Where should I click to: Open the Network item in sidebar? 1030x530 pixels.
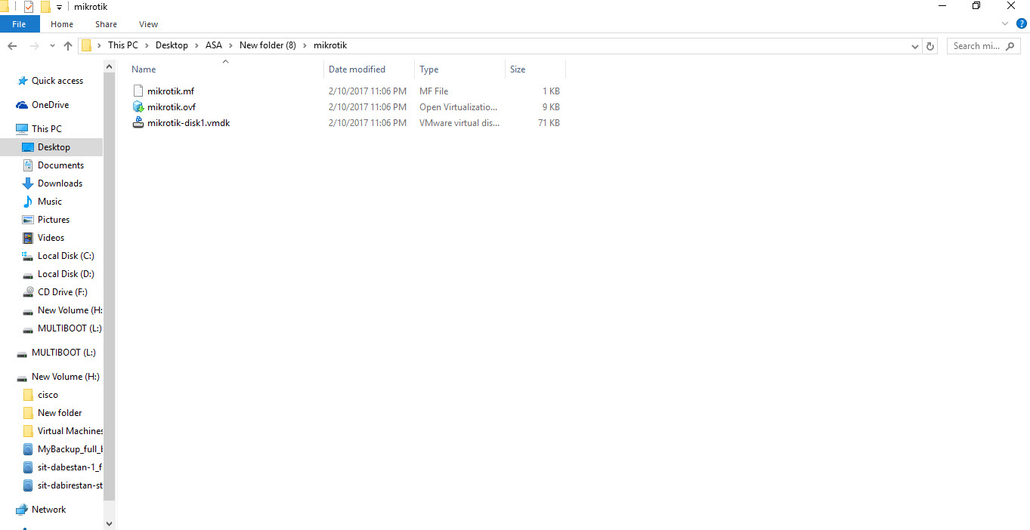tap(48, 509)
